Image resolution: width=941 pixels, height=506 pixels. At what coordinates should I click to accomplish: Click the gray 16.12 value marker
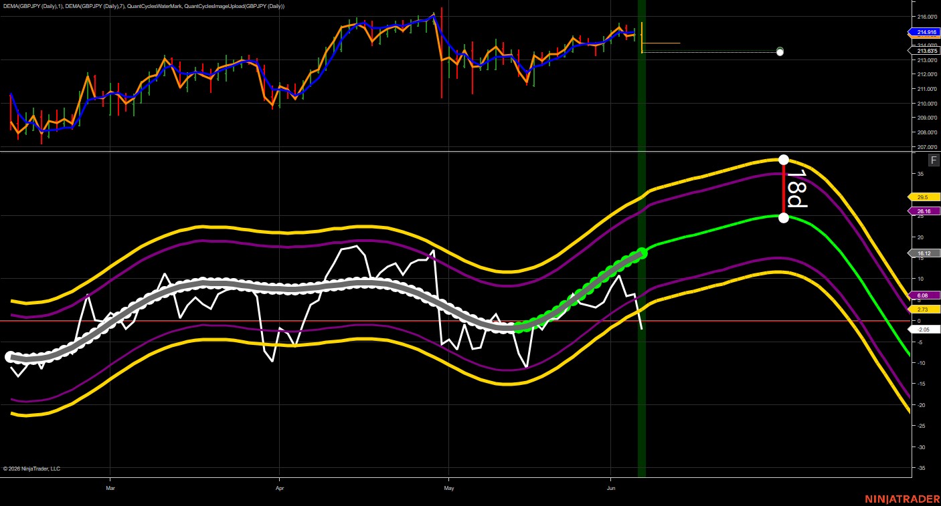pyautogui.click(x=924, y=253)
